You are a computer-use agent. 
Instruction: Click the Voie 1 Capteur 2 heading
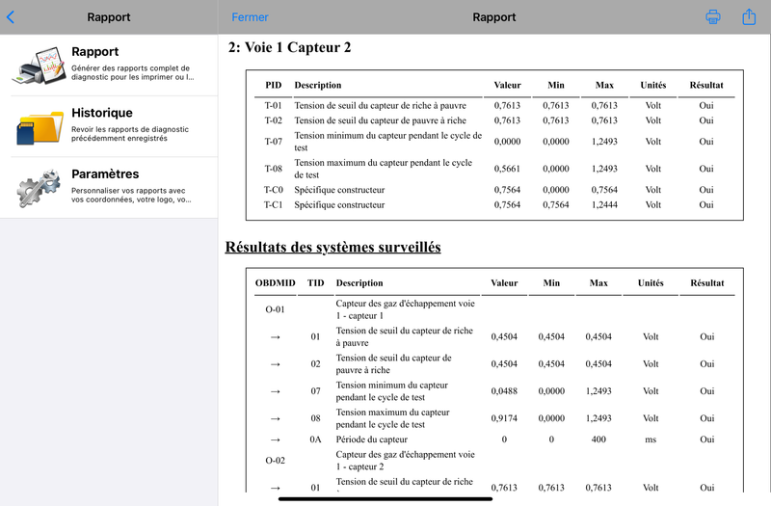point(290,47)
